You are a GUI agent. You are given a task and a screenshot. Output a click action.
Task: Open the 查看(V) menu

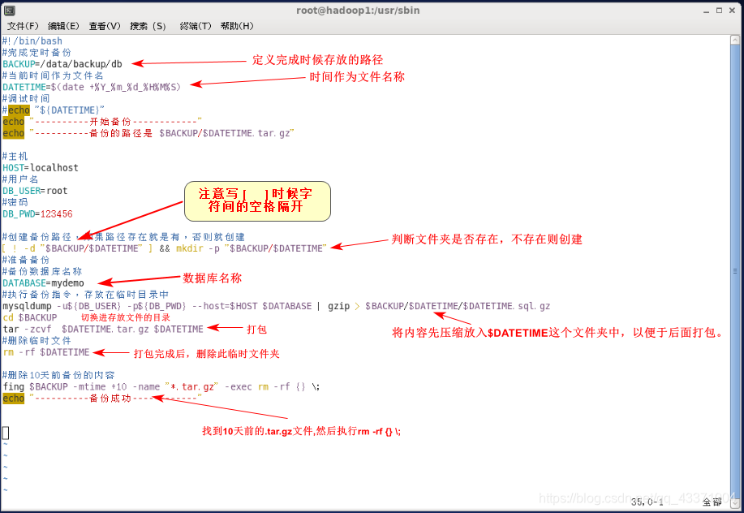pyautogui.click(x=105, y=25)
